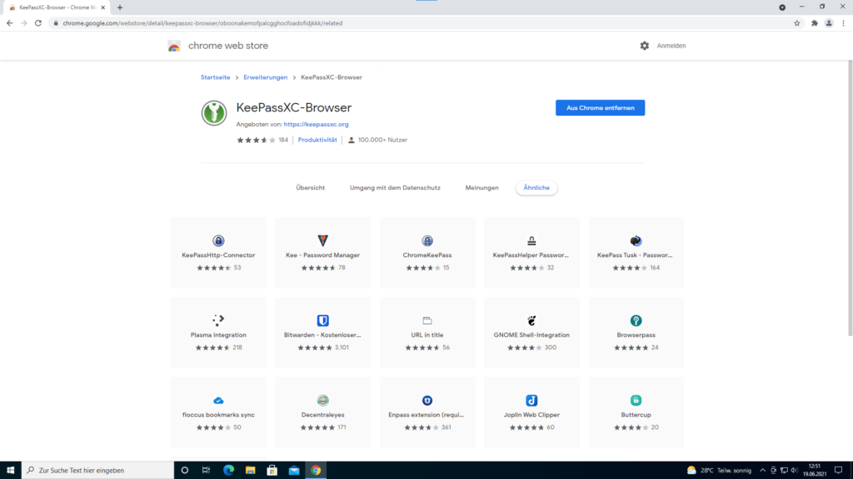Click the Chrome taskbar icon

tap(316, 471)
